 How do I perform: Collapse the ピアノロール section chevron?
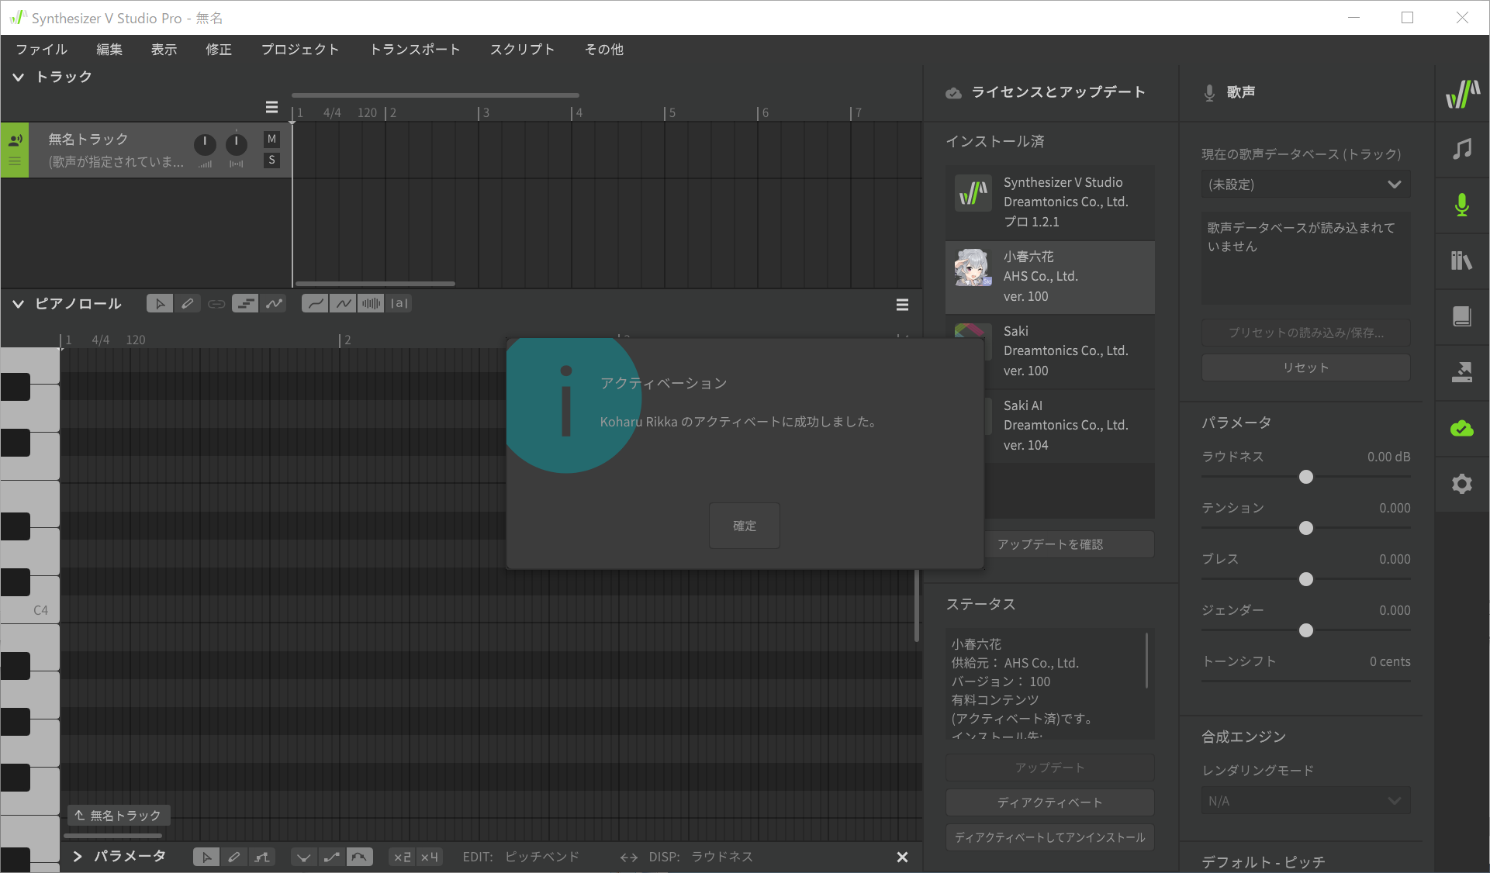[18, 304]
